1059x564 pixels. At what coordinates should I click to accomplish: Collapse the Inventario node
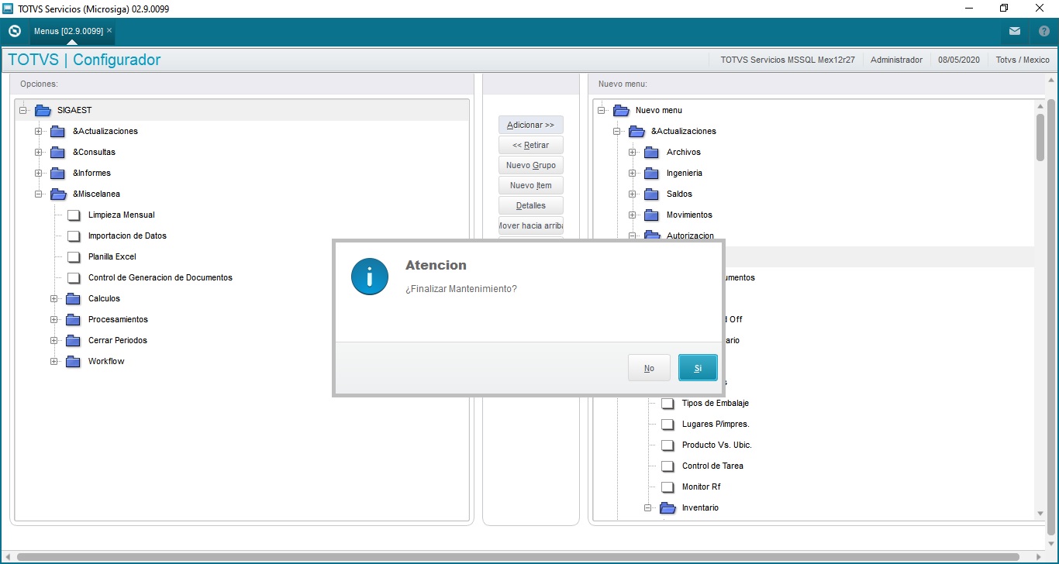[x=647, y=507]
